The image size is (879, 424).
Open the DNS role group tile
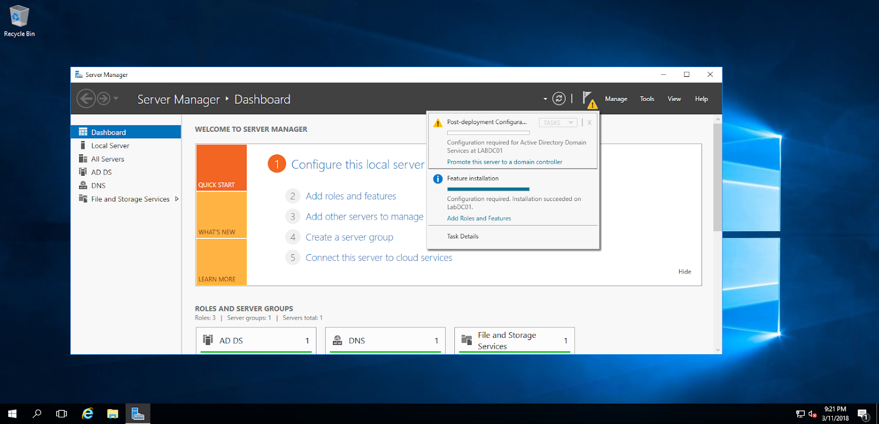[x=385, y=341]
